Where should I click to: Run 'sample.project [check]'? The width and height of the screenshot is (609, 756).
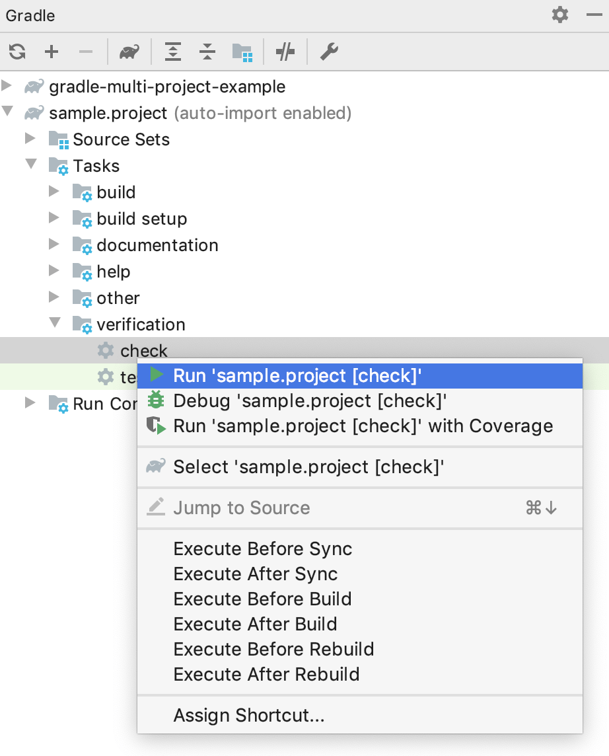pyautogui.click(x=297, y=375)
